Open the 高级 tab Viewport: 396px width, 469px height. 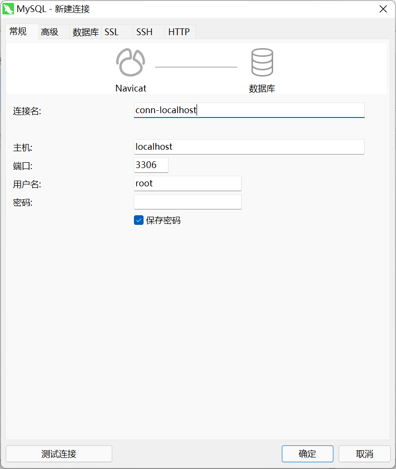point(54,32)
